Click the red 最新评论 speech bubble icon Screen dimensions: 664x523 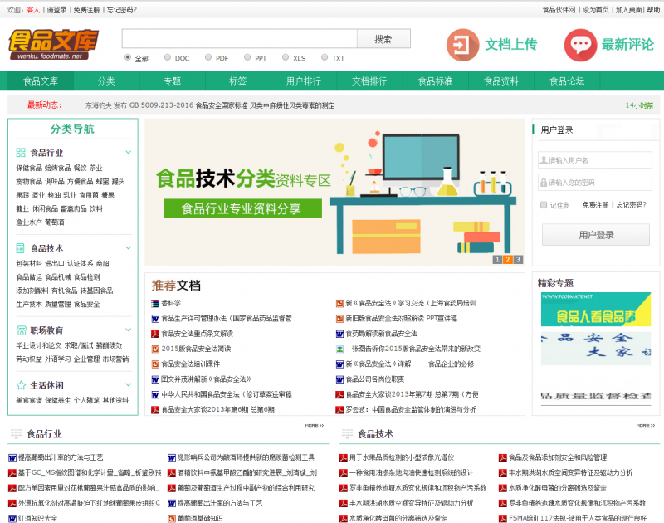580,44
